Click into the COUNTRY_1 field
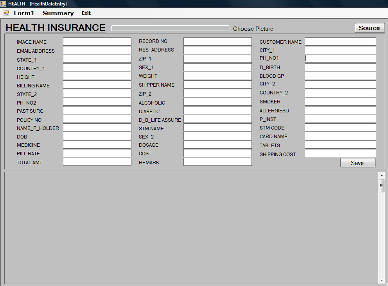The height and width of the screenshot is (286, 388). [97, 68]
